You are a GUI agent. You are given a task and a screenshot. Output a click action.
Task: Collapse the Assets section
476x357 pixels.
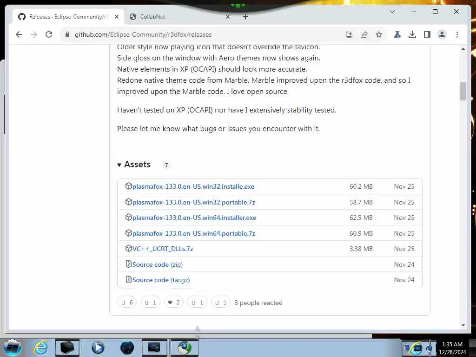134,165
